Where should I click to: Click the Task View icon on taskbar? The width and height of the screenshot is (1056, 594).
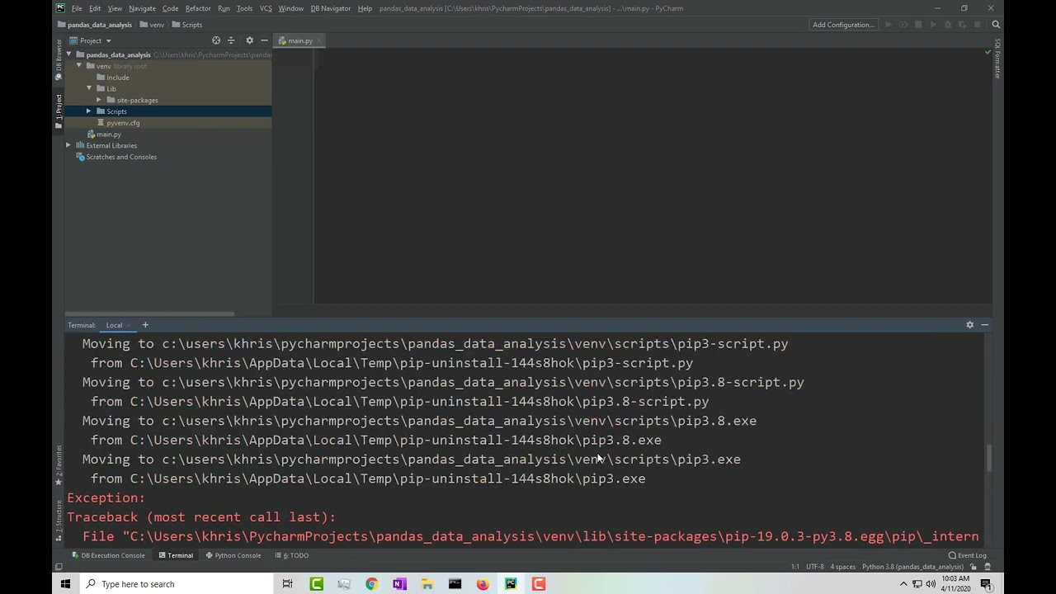[x=287, y=584]
